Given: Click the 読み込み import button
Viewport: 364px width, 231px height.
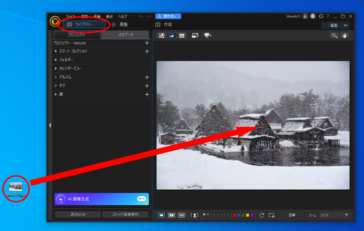Looking at the screenshot, I should (x=78, y=215).
